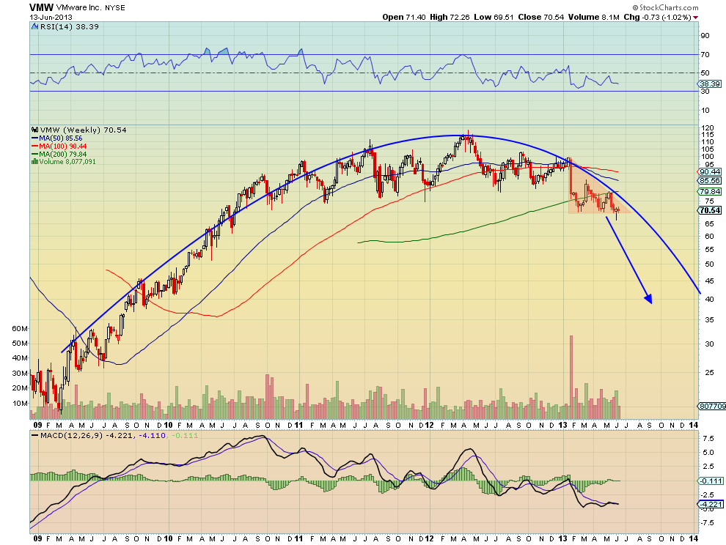
Task: Click the date 13-Jun-2013
Action: point(51,17)
